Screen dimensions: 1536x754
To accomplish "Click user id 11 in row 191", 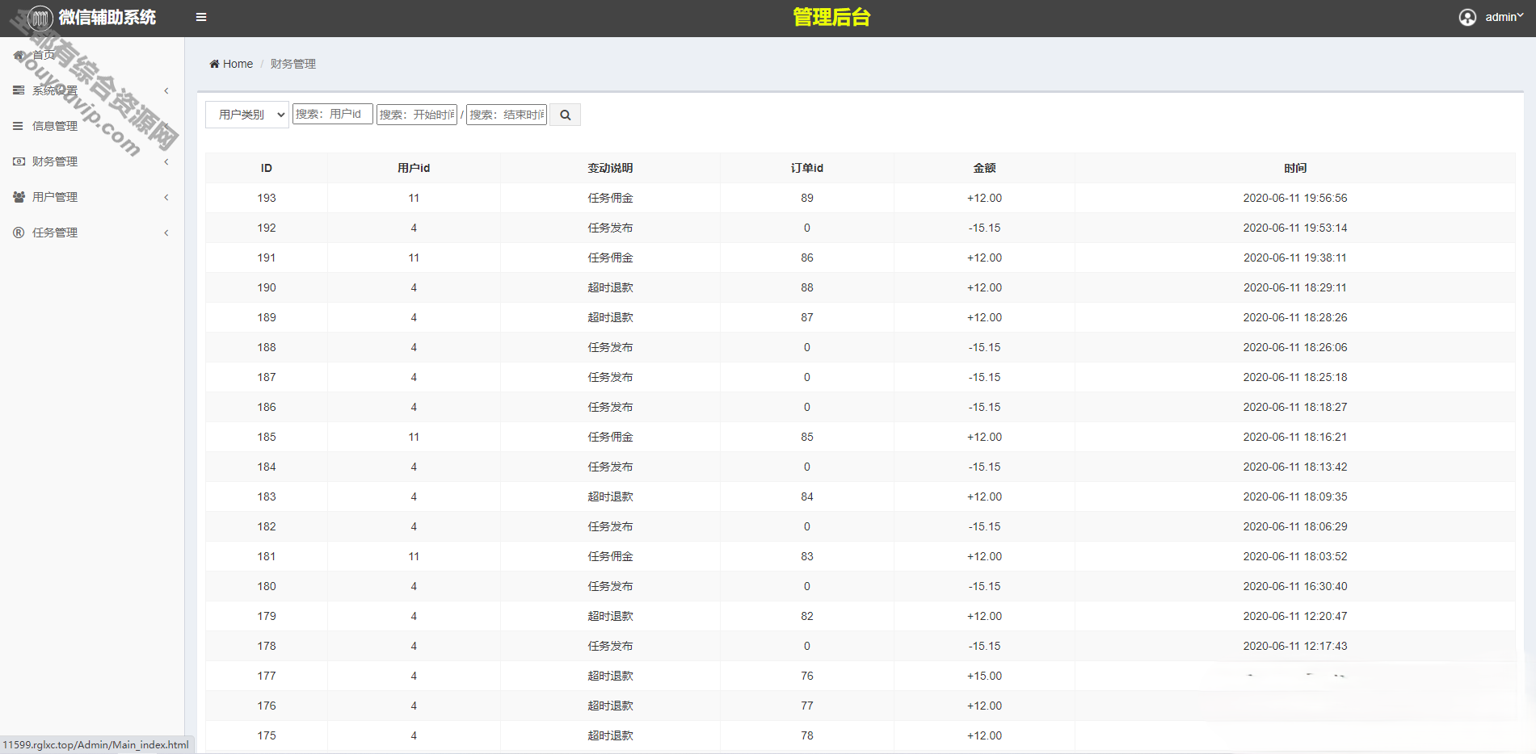I will tap(414, 258).
